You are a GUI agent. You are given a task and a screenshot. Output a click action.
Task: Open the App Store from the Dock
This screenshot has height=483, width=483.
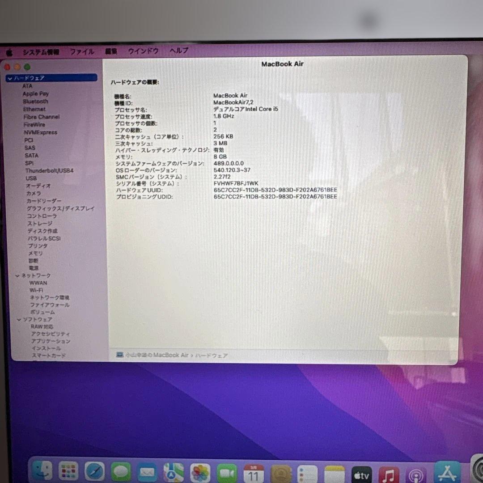[447, 473]
